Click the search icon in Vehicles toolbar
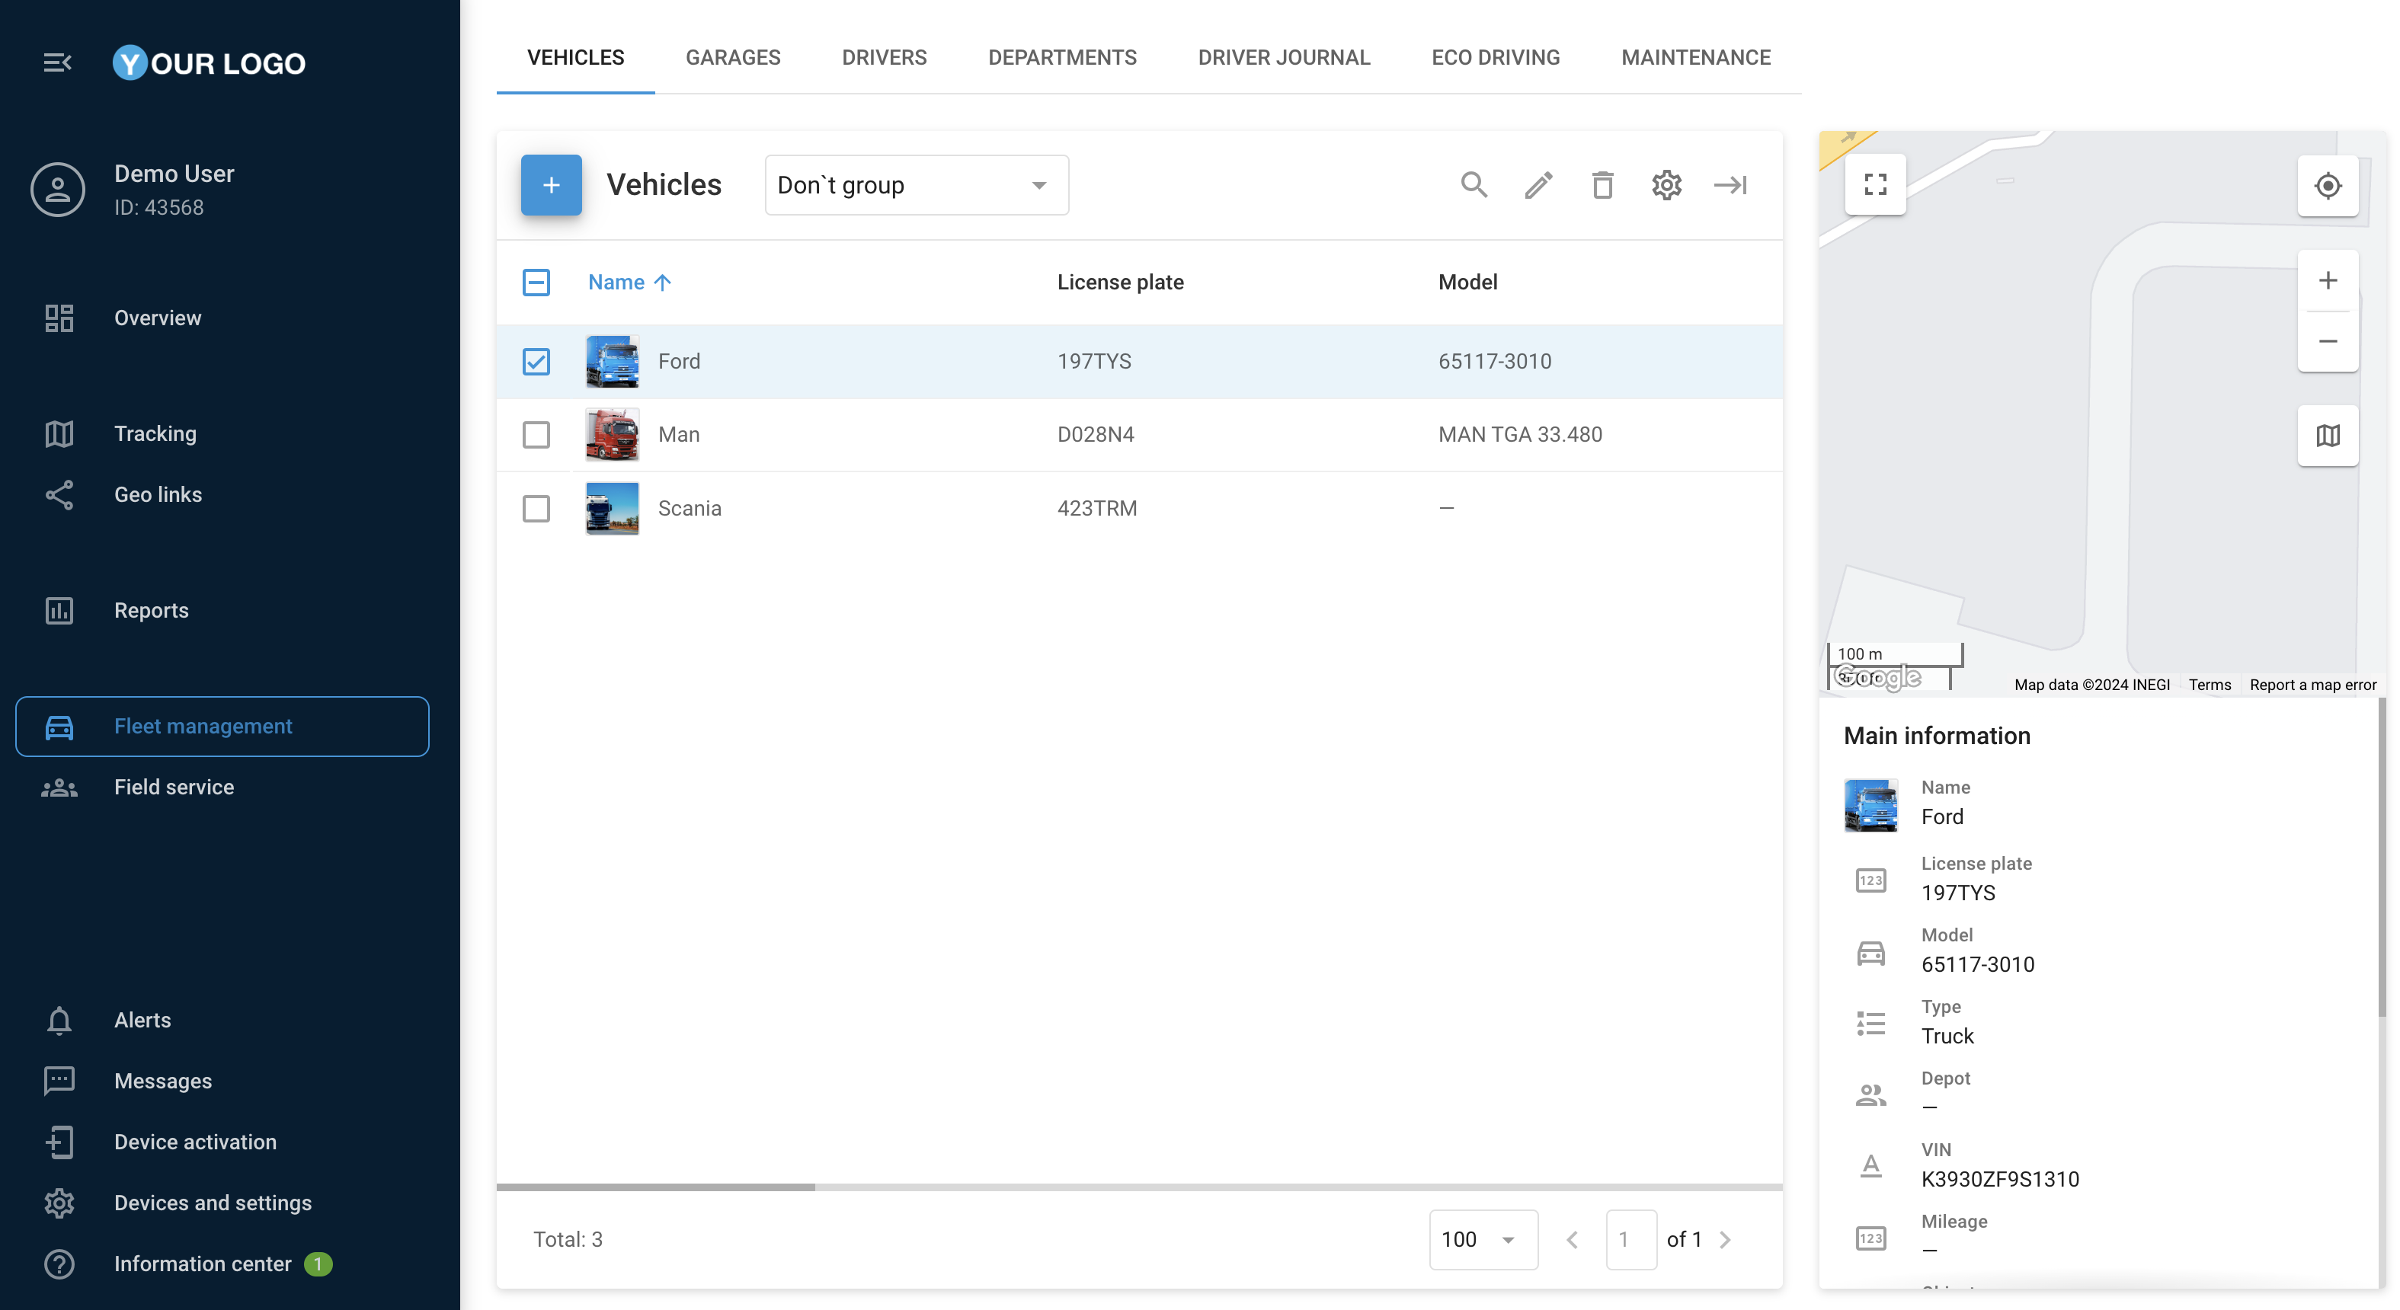Viewport: 2400px width, 1310px height. click(1473, 185)
